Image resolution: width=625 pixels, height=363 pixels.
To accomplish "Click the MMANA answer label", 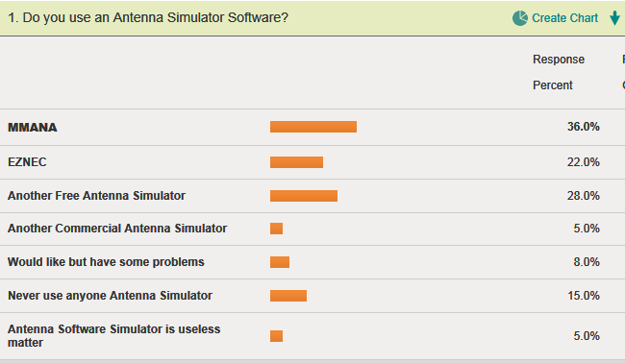I will coord(33,128).
